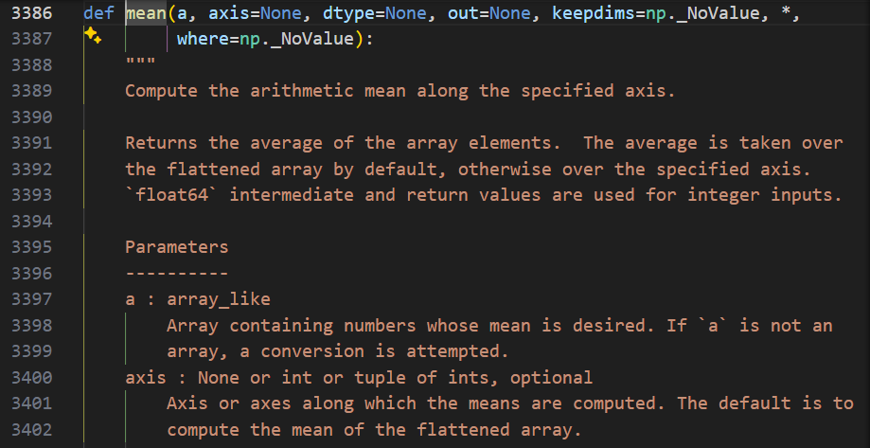Click the opening triple quotes of docstring
This screenshot has width=870, height=448.
pos(140,66)
